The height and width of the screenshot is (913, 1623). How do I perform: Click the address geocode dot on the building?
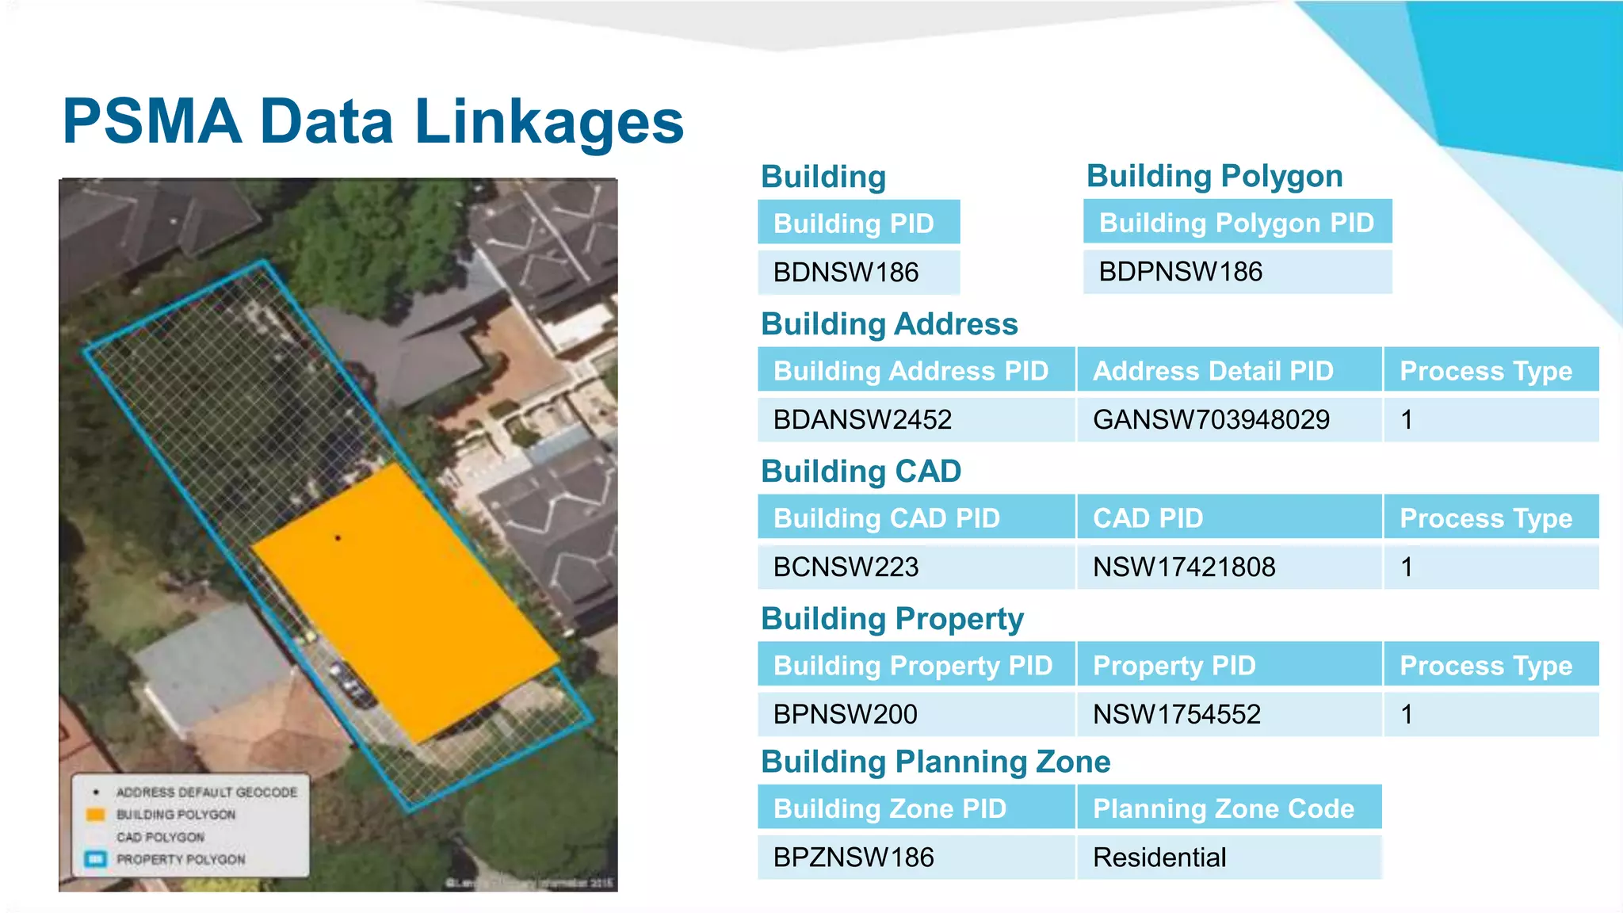point(338,538)
